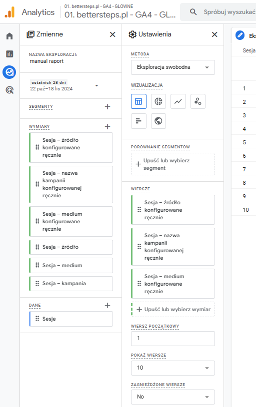Viewport: 256px width, 407px height.
Task: Open the Explore sidebar icon
Action: click(x=9, y=72)
